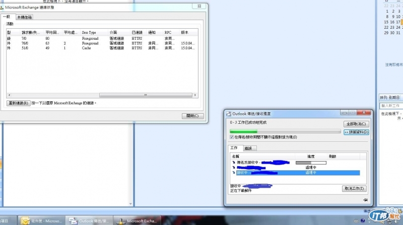Screen dimensions: 403x225
Task: Click the right arrow of the activity list's horizontal scrollbar
Action: [x=195, y=95]
